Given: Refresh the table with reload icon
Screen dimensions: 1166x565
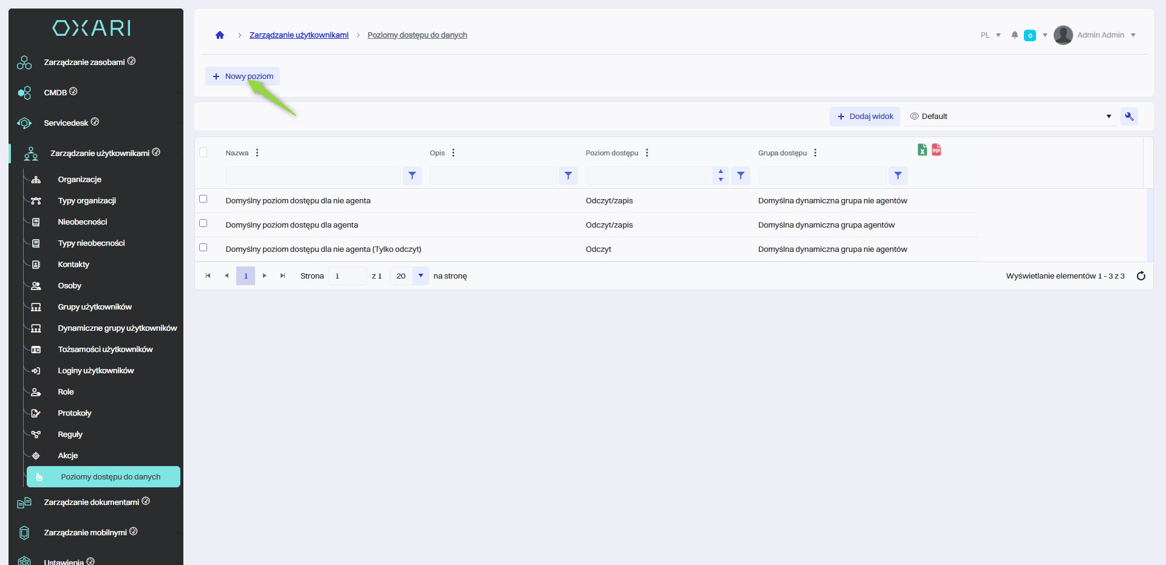Looking at the screenshot, I should pyautogui.click(x=1140, y=276).
